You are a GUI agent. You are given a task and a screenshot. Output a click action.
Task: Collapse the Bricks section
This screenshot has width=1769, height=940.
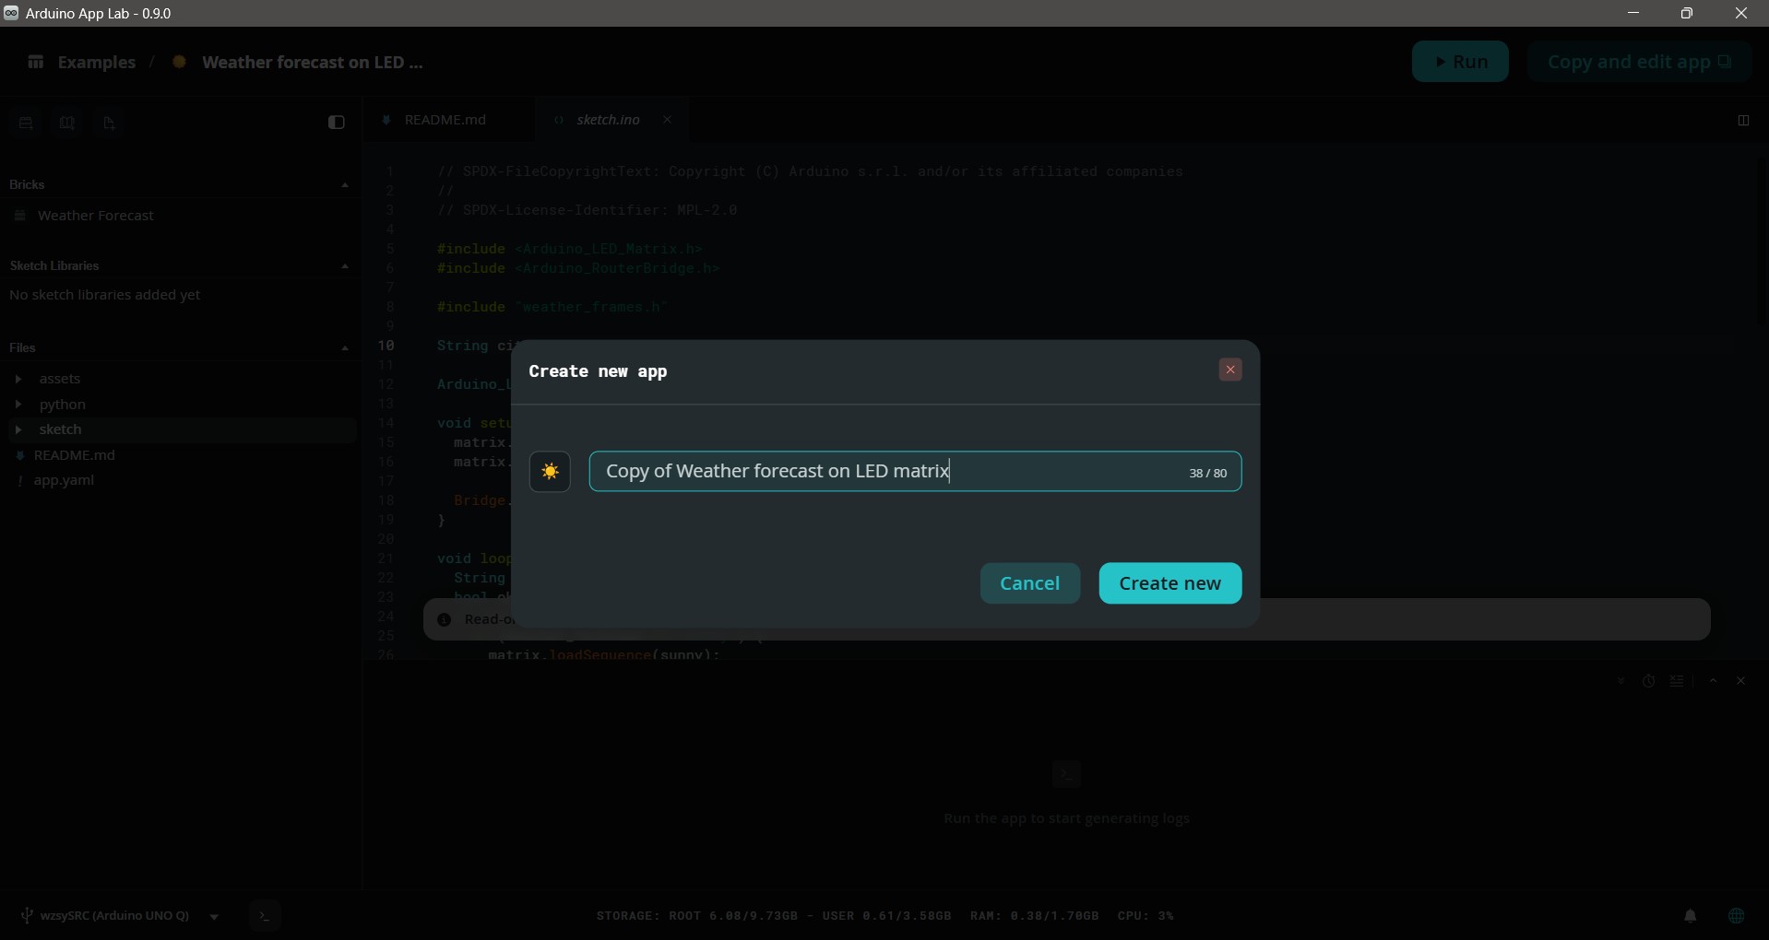click(x=345, y=185)
